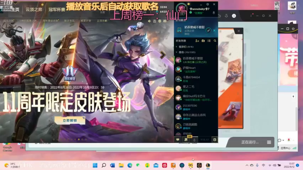Open the client settings gear icon
Image resolution: width=303 pixels, height=170 pixels.
pos(208,4)
